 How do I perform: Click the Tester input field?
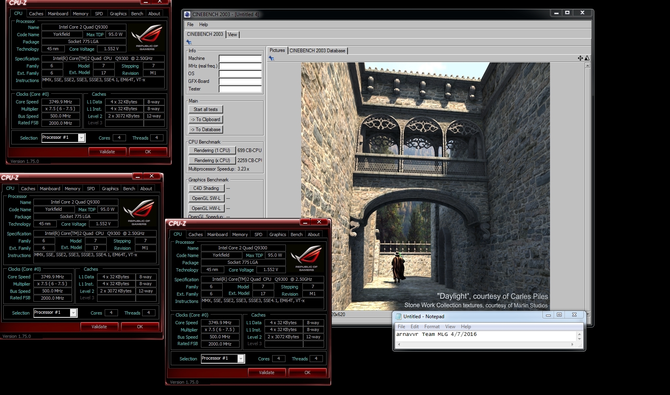click(x=240, y=89)
